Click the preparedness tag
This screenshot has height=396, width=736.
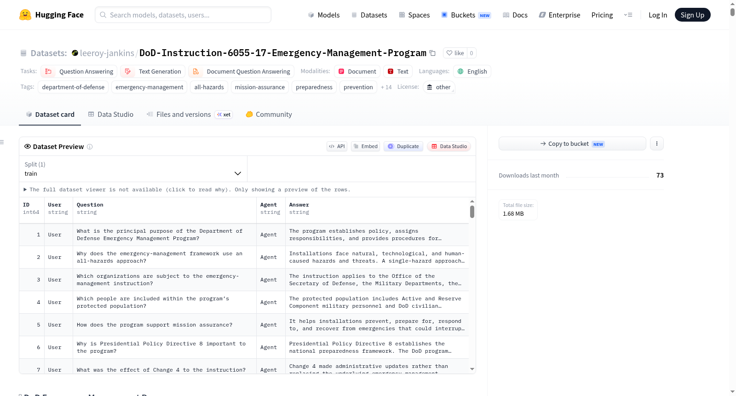click(314, 87)
